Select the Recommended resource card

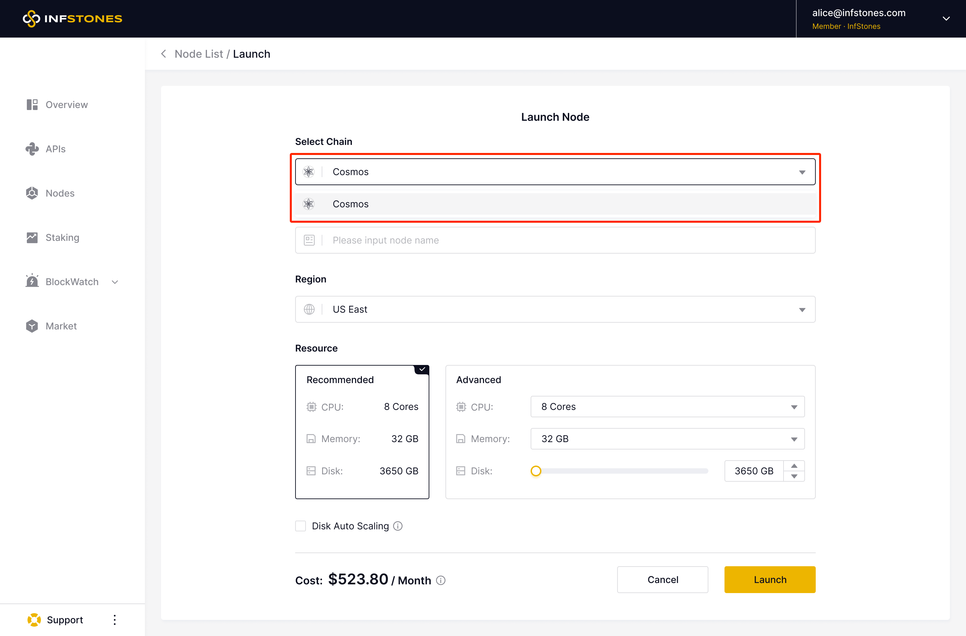click(x=362, y=431)
